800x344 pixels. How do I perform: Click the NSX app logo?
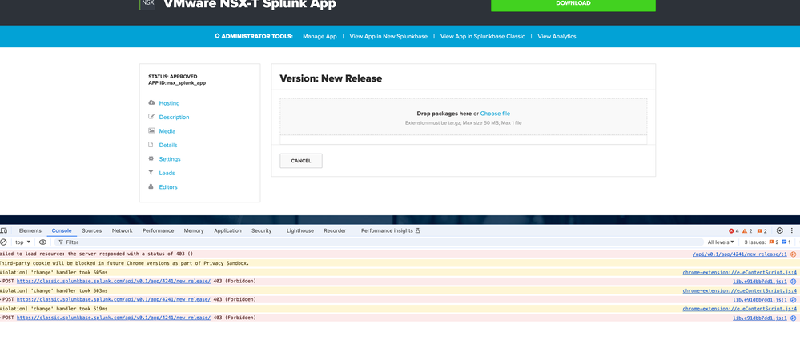[147, 3]
